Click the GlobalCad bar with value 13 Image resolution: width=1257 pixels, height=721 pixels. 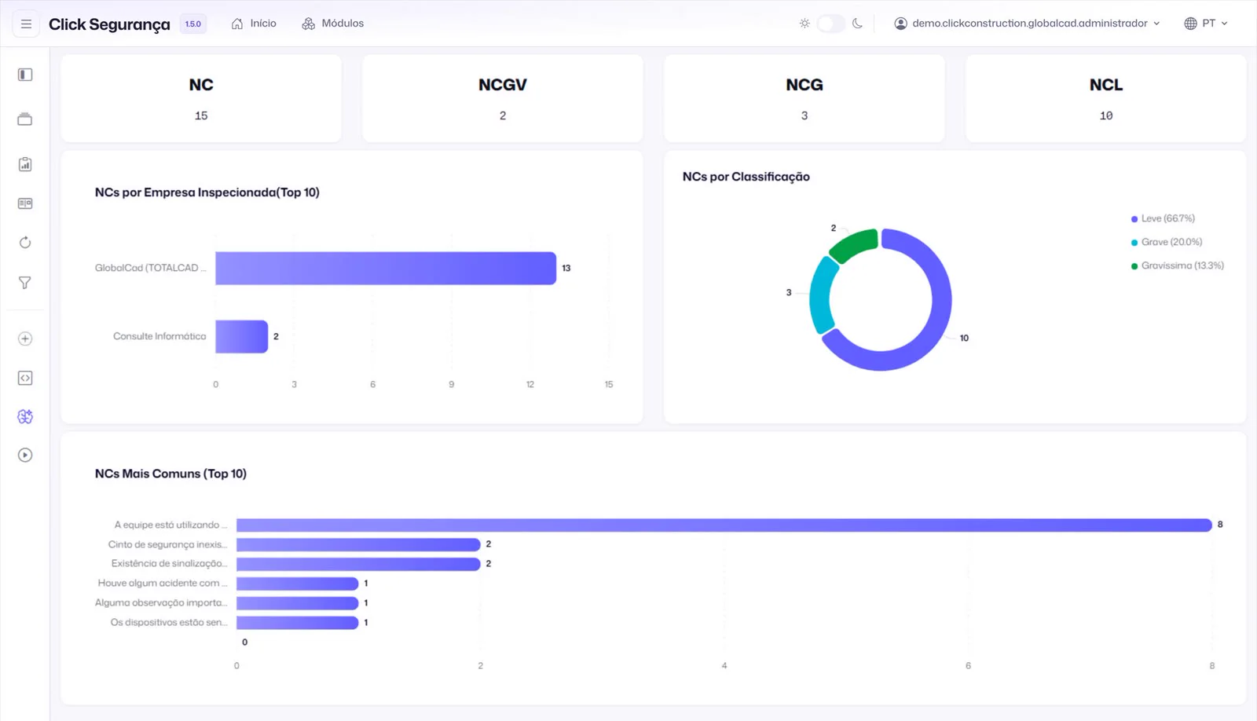tap(386, 268)
